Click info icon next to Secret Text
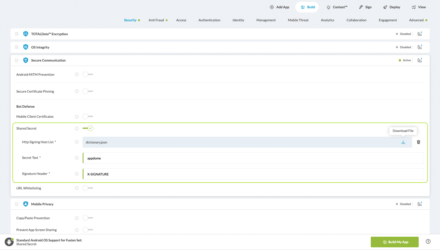 (x=77, y=158)
